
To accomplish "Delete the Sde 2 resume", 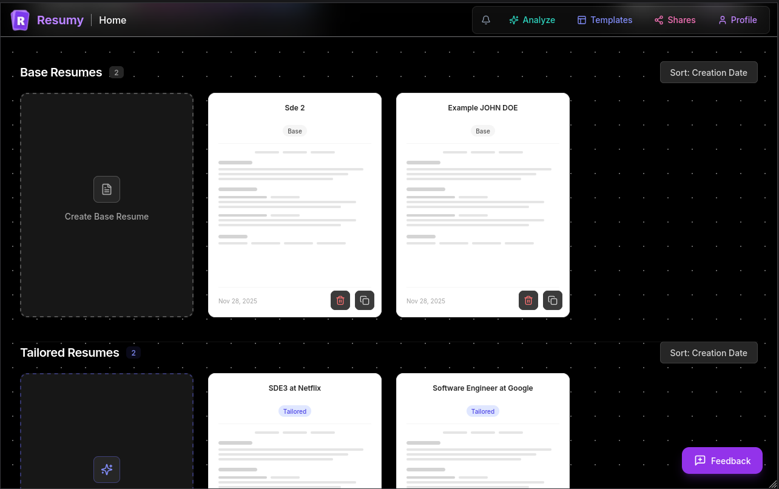I will [x=340, y=300].
